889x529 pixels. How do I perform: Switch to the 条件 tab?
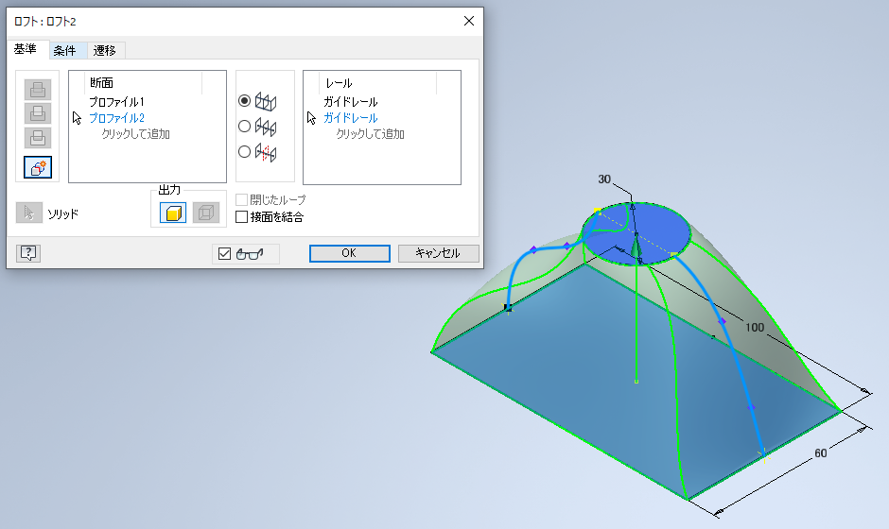(x=64, y=50)
